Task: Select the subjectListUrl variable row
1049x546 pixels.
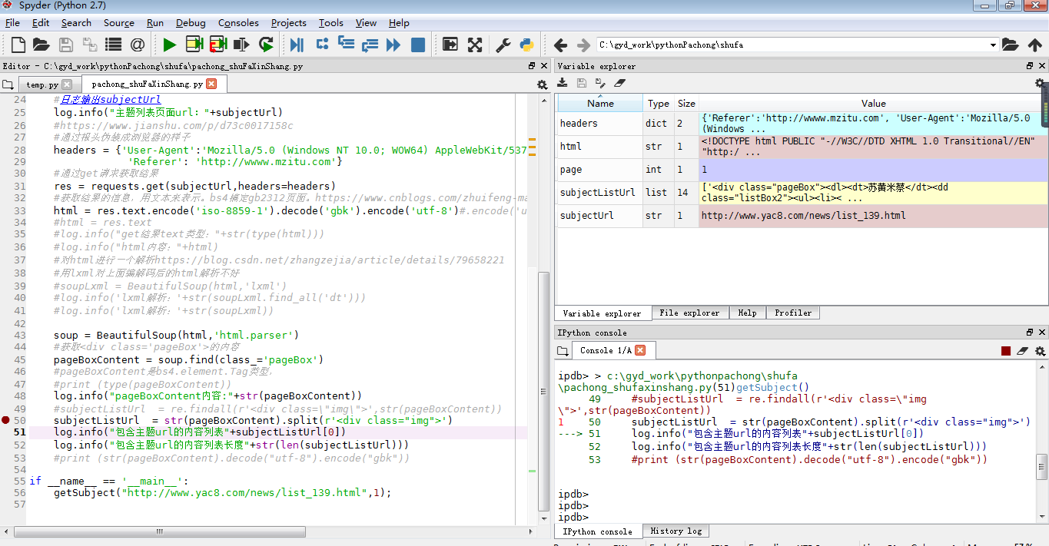Action: 597,193
